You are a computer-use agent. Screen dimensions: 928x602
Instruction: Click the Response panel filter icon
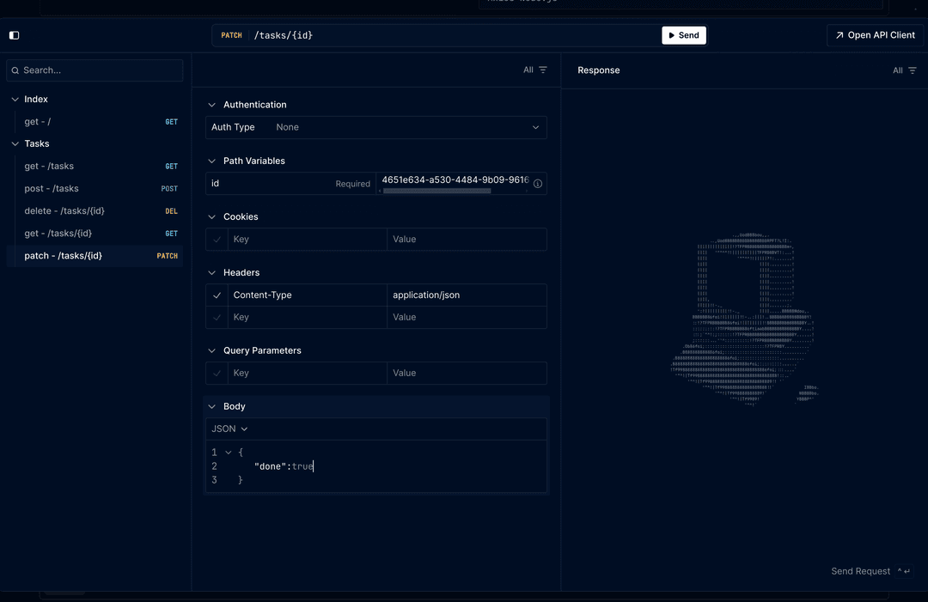pyautogui.click(x=912, y=70)
